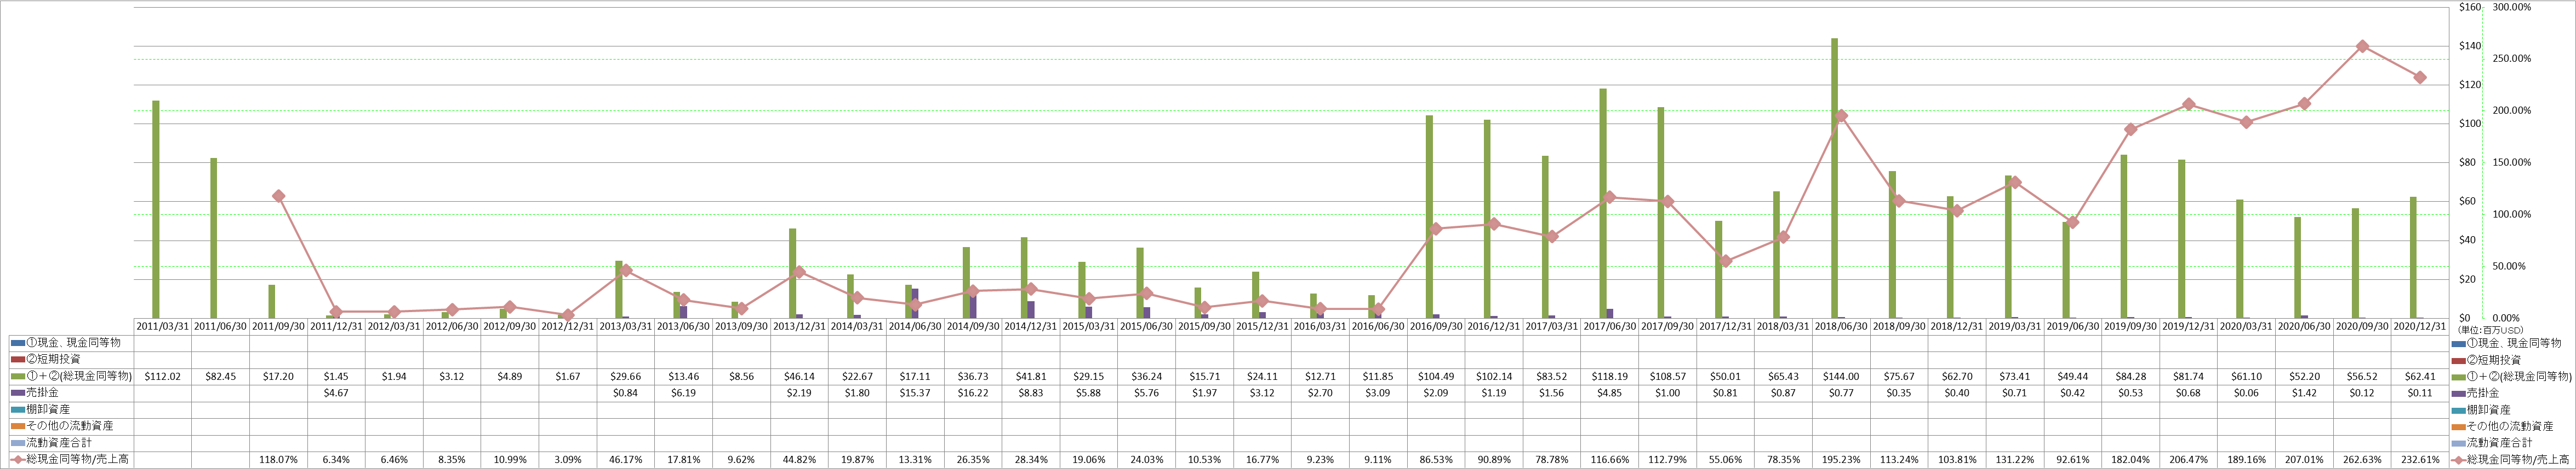Click the 118.07% ratio cell
Screen dimensions: 2576x469
point(279,460)
